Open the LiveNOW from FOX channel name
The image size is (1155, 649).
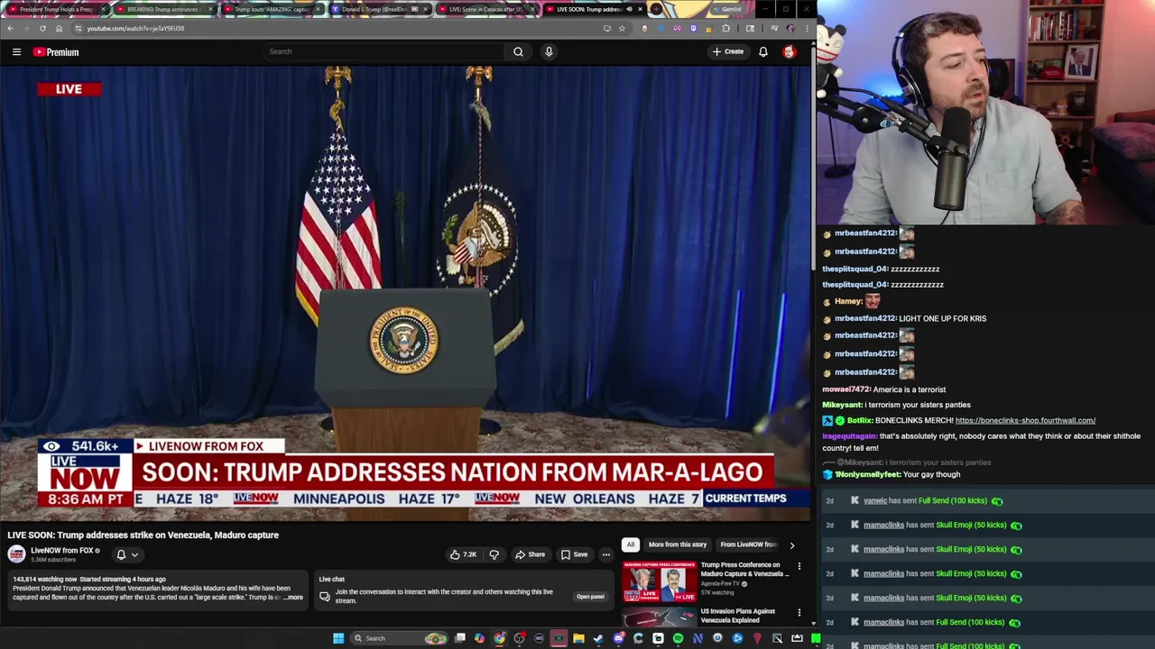click(62, 550)
